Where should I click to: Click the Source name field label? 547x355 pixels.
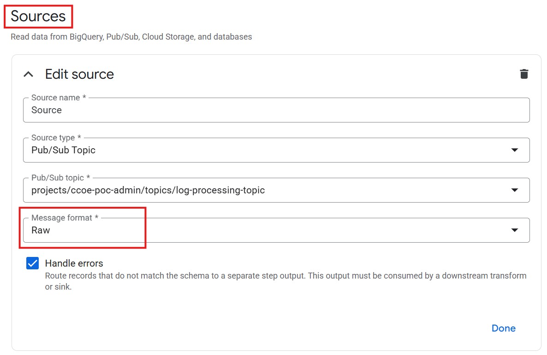click(x=58, y=98)
